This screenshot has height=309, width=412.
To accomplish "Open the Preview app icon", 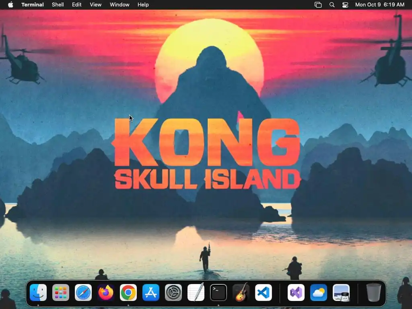I will (x=341, y=293).
